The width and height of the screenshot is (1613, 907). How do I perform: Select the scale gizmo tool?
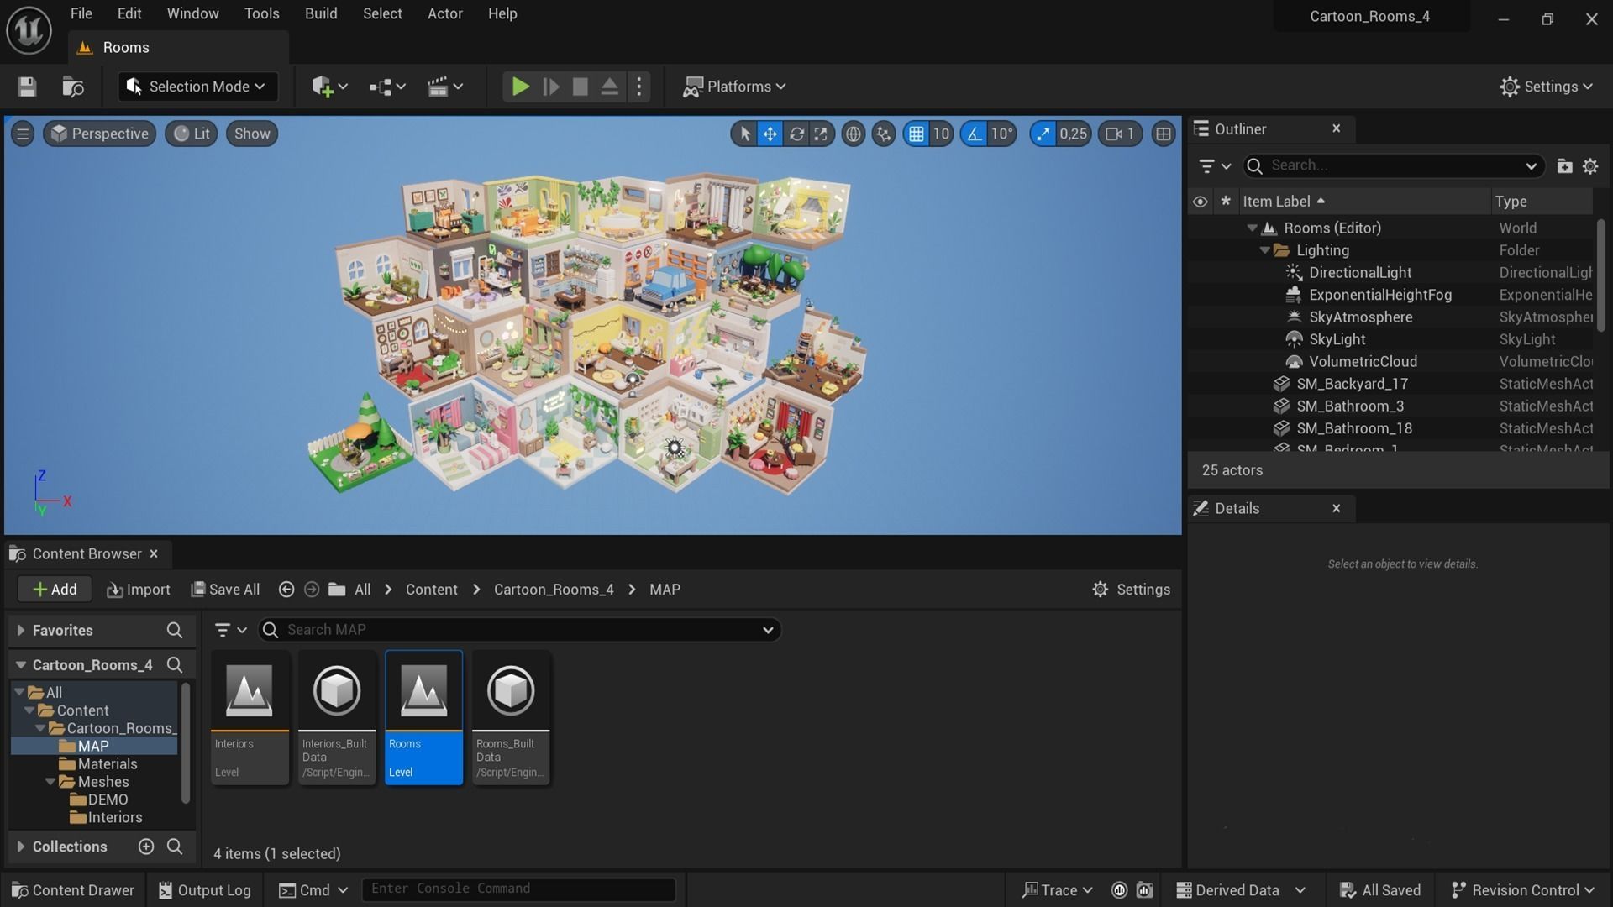point(821,134)
